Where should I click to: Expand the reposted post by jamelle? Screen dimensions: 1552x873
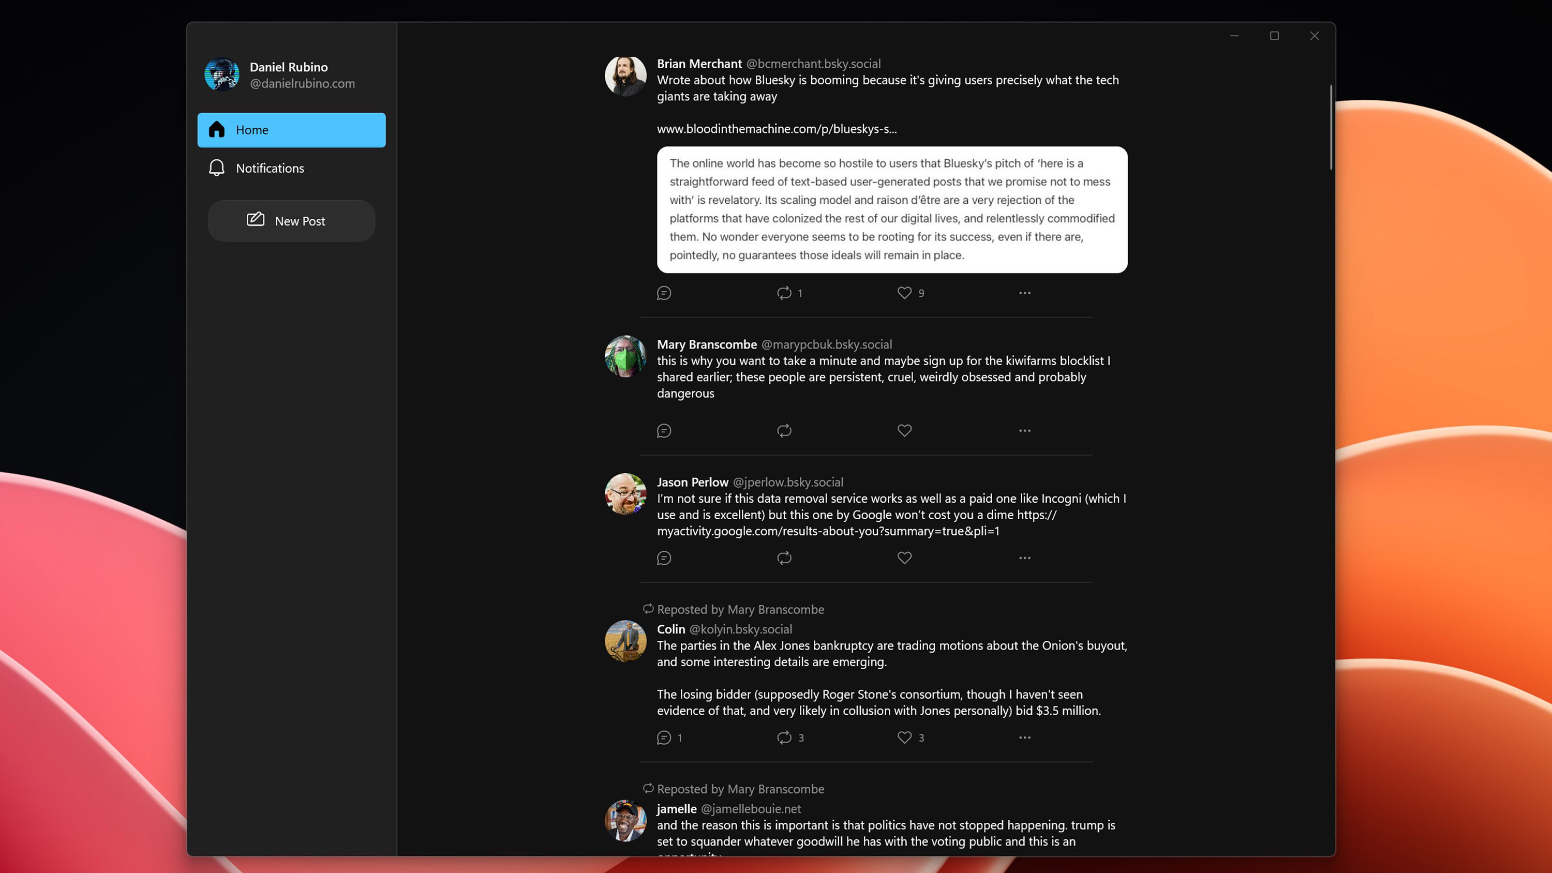pyautogui.click(x=867, y=833)
